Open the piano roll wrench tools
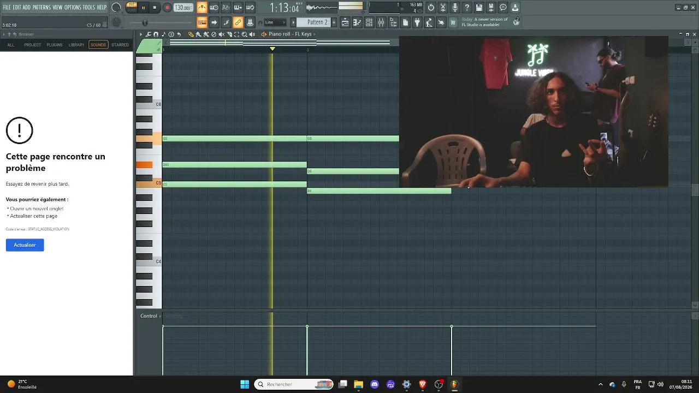Viewport: 699px width, 393px height. tap(149, 34)
